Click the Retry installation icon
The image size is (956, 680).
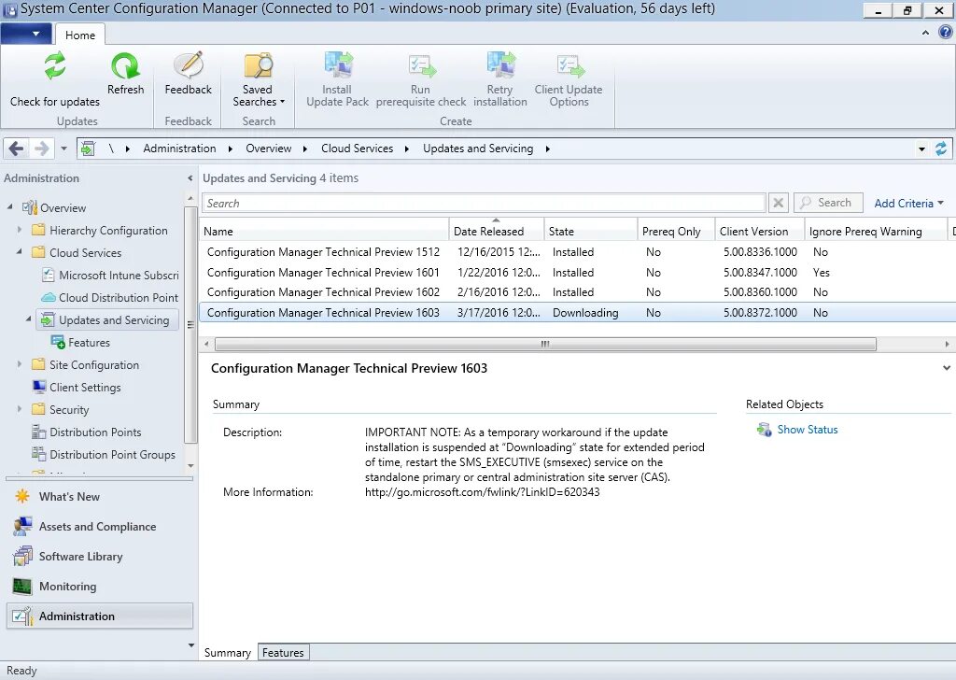coord(500,65)
